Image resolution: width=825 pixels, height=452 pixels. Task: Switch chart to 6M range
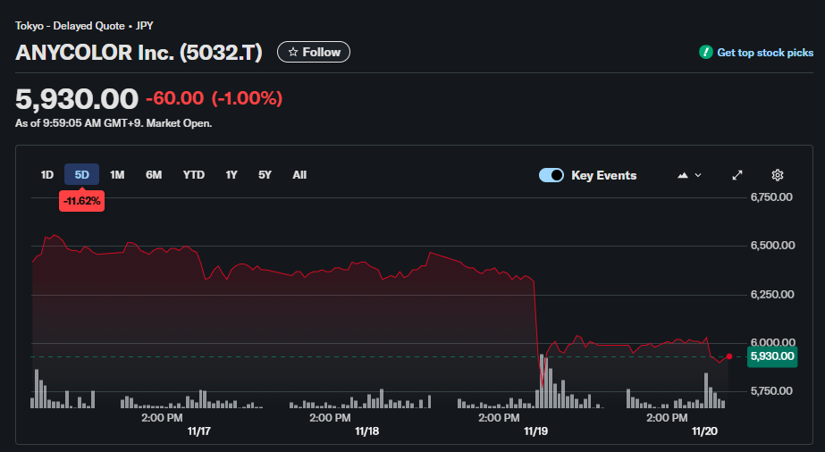(x=154, y=174)
